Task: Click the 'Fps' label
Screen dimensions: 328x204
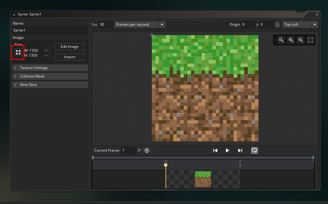Action: point(94,25)
